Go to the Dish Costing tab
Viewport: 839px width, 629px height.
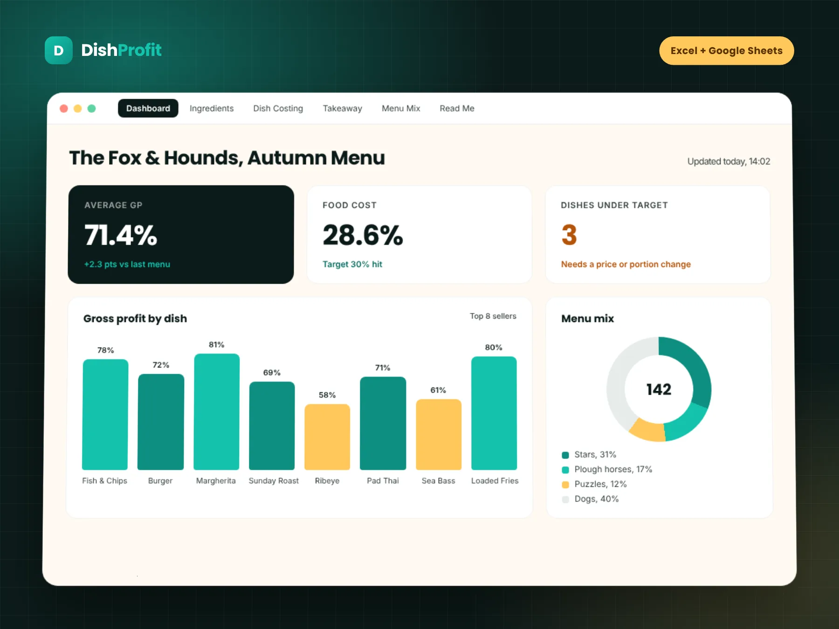(x=278, y=108)
